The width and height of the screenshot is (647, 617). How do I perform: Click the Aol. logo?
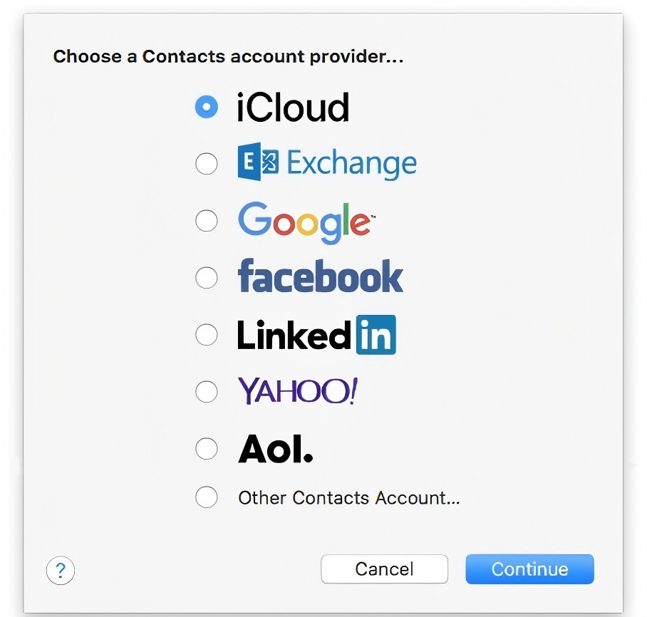coord(275,448)
